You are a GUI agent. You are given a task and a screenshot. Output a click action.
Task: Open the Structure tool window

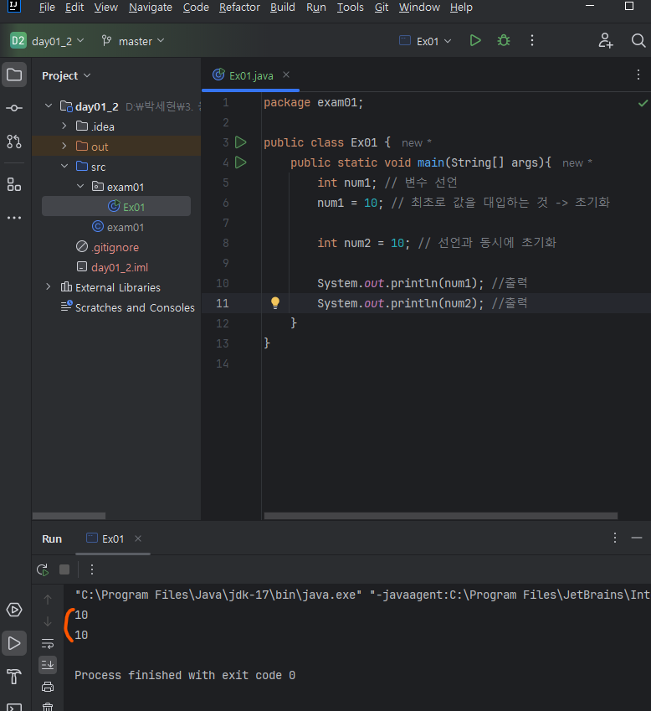coord(14,184)
